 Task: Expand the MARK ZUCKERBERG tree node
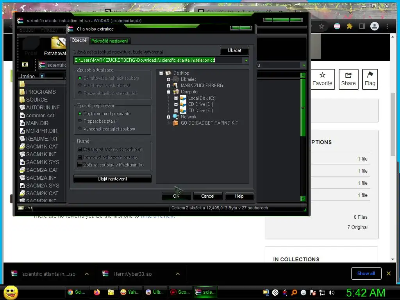pyautogui.click(x=168, y=86)
